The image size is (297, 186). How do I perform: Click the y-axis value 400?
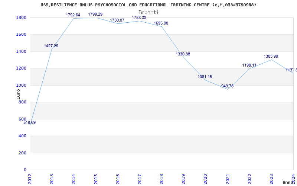click(23, 136)
